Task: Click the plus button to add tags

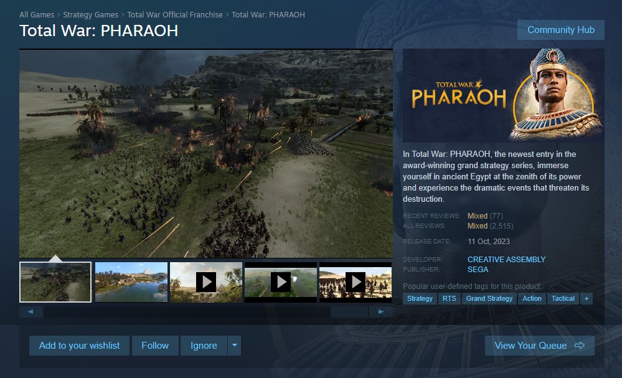Action: tap(587, 299)
